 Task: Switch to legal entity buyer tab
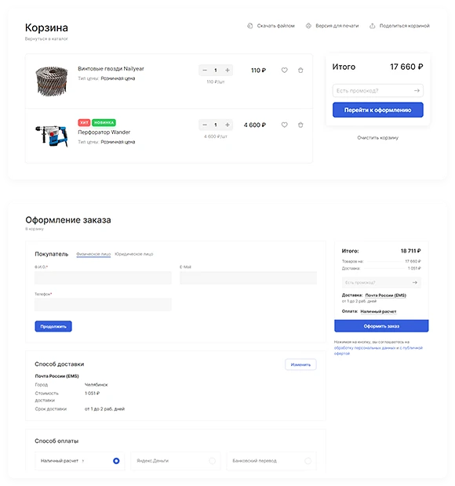point(134,254)
